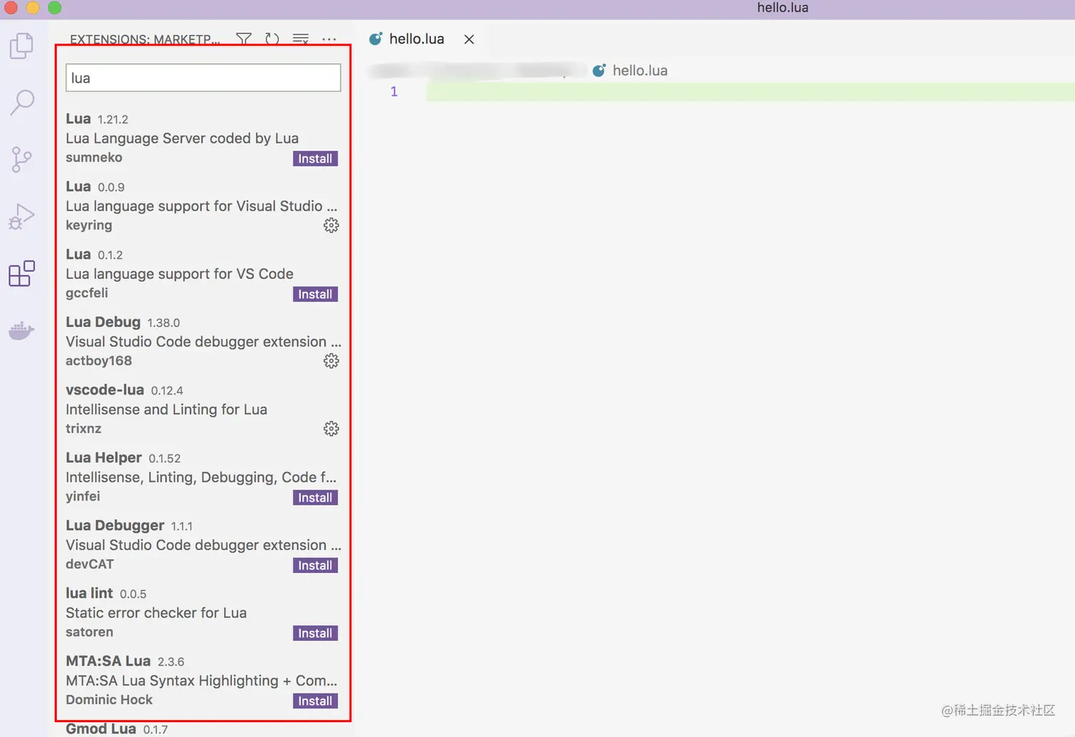Install the MTA:SA Lua extension
This screenshot has height=737, width=1075.
(315, 701)
